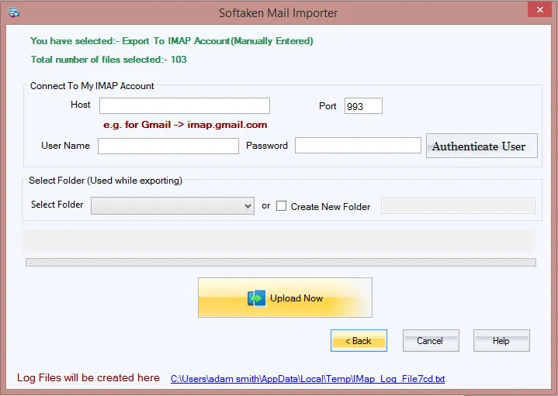The width and height of the screenshot is (558, 396).
Task: Click the User Name input field
Action: tap(168, 146)
